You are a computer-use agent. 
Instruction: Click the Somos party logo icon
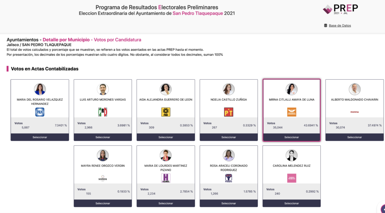point(103,178)
